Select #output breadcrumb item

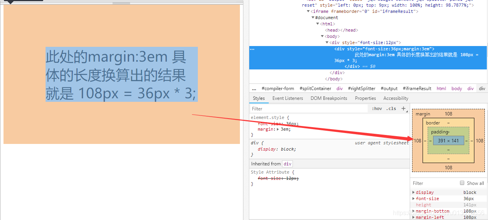(389, 89)
